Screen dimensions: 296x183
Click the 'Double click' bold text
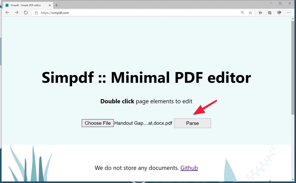click(117, 101)
